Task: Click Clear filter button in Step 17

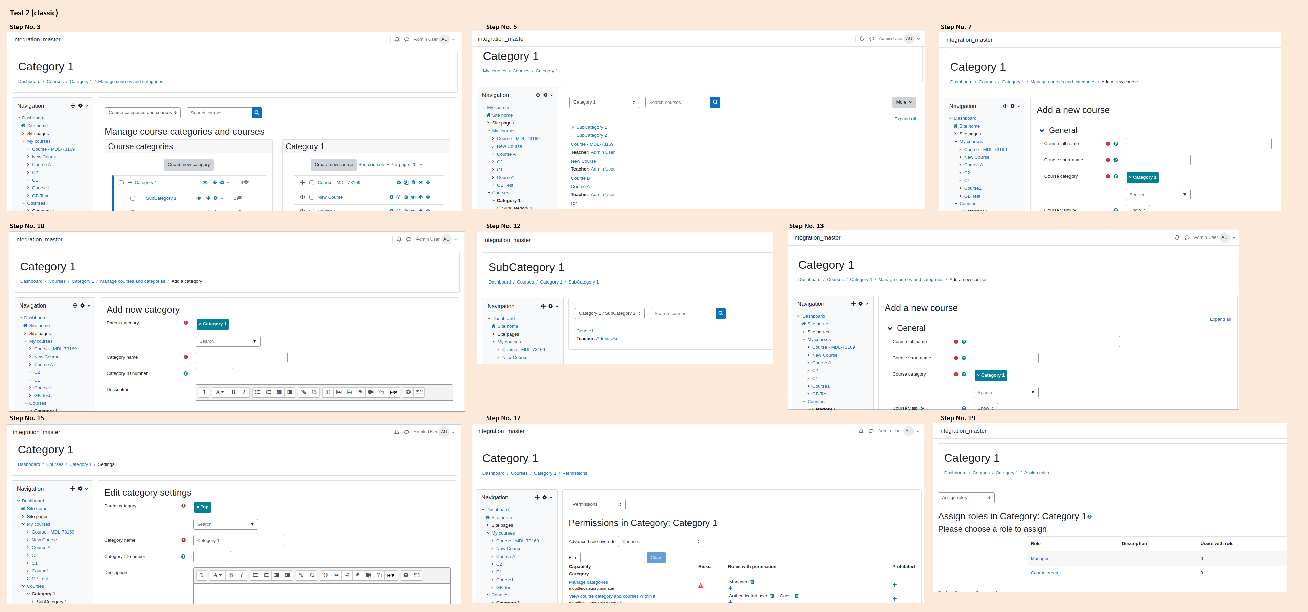Action: (656, 558)
